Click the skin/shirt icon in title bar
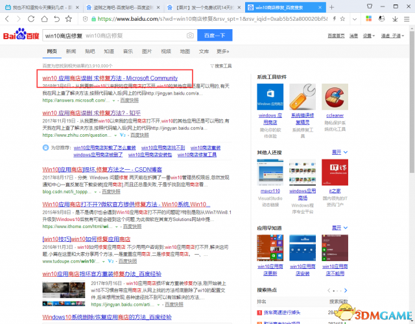This screenshot has width=415, height=324. [370, 6]
